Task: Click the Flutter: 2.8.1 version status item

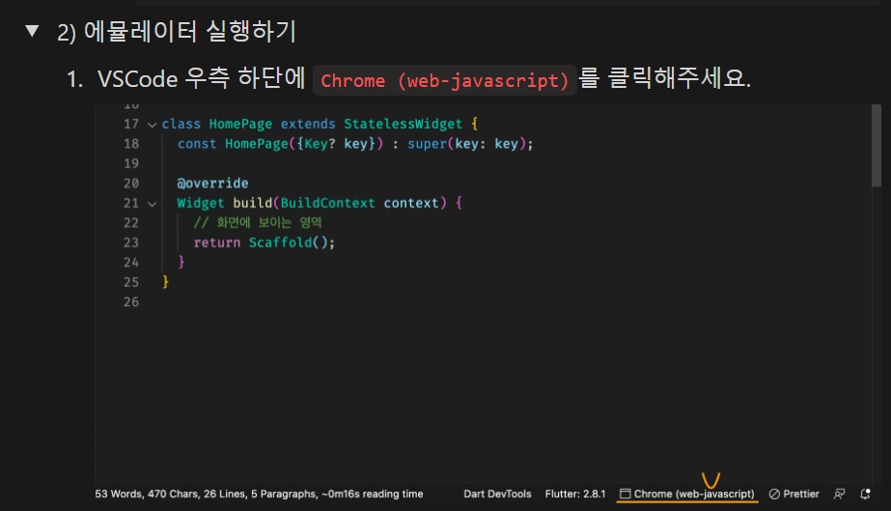Action: (x=575, y=494)
